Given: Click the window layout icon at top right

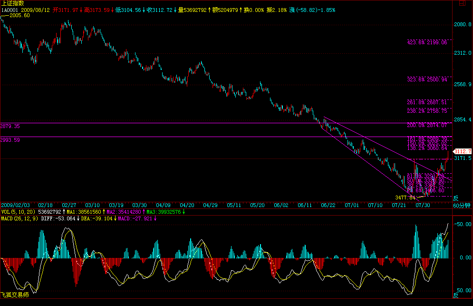Looking at the screenshot, I should click(462, 3).
